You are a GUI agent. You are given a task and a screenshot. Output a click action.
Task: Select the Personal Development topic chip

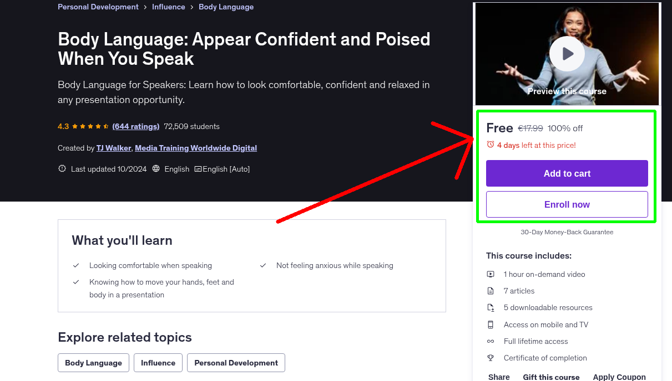tap(235, 363)
